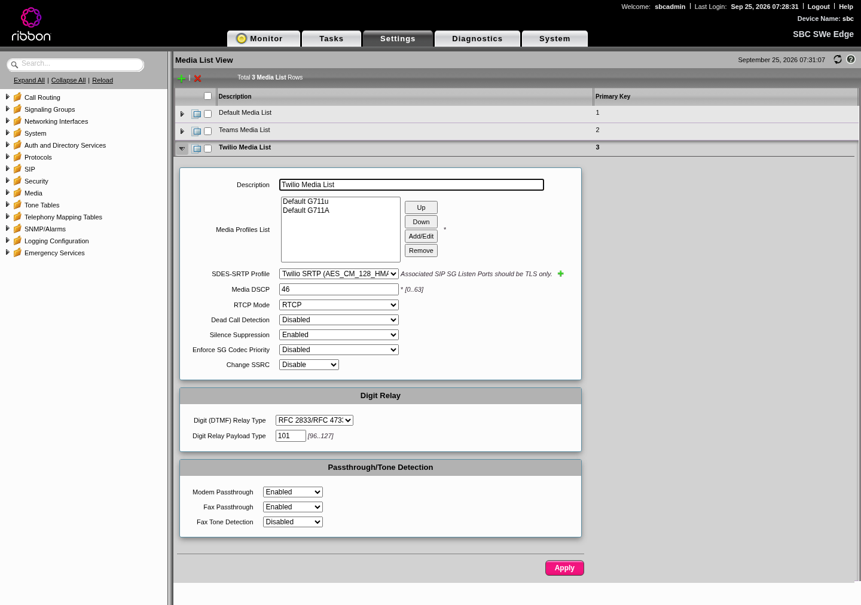Click the Media DSCP input field
The width and height of the screenshot is (861, 605).
(339, 289)
